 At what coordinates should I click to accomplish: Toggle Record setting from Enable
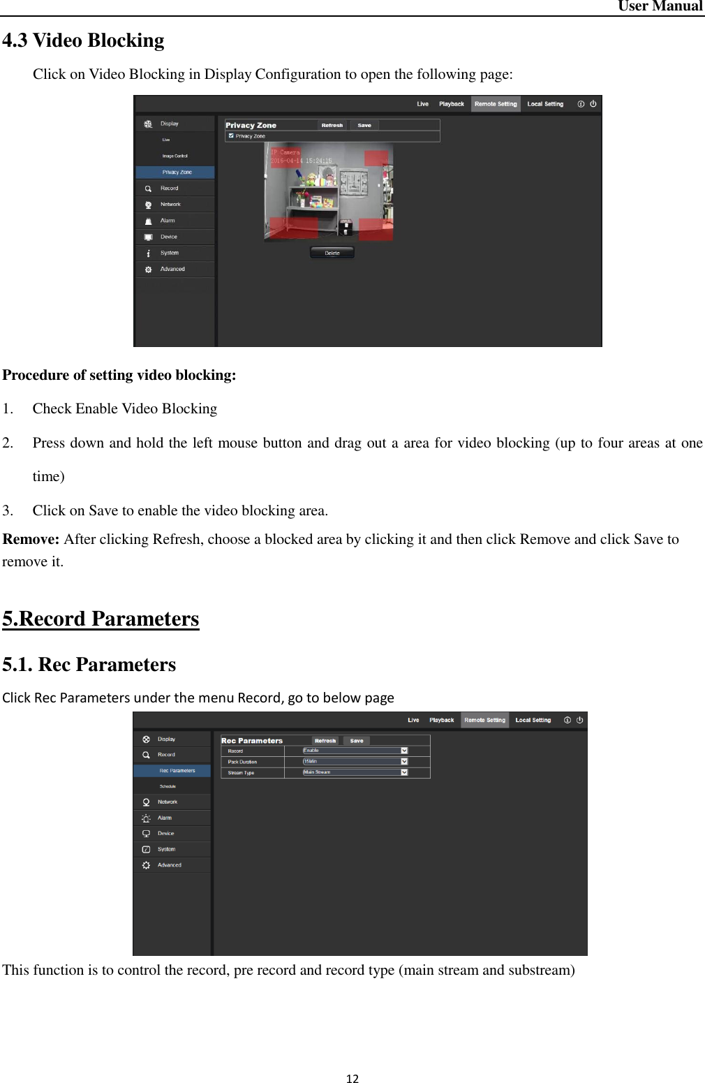tap(404, 750)
